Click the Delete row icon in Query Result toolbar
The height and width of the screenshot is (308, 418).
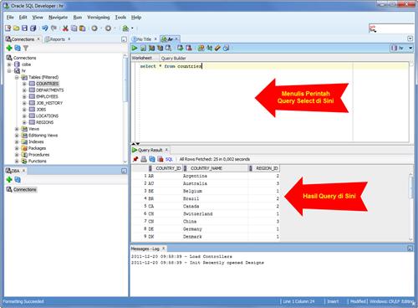point(161,159)
